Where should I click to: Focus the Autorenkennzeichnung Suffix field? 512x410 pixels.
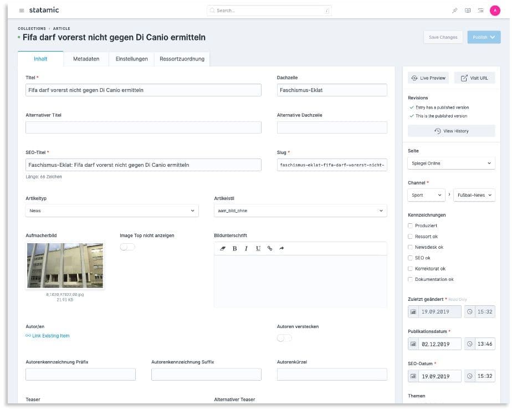click(x=206, y=375)
